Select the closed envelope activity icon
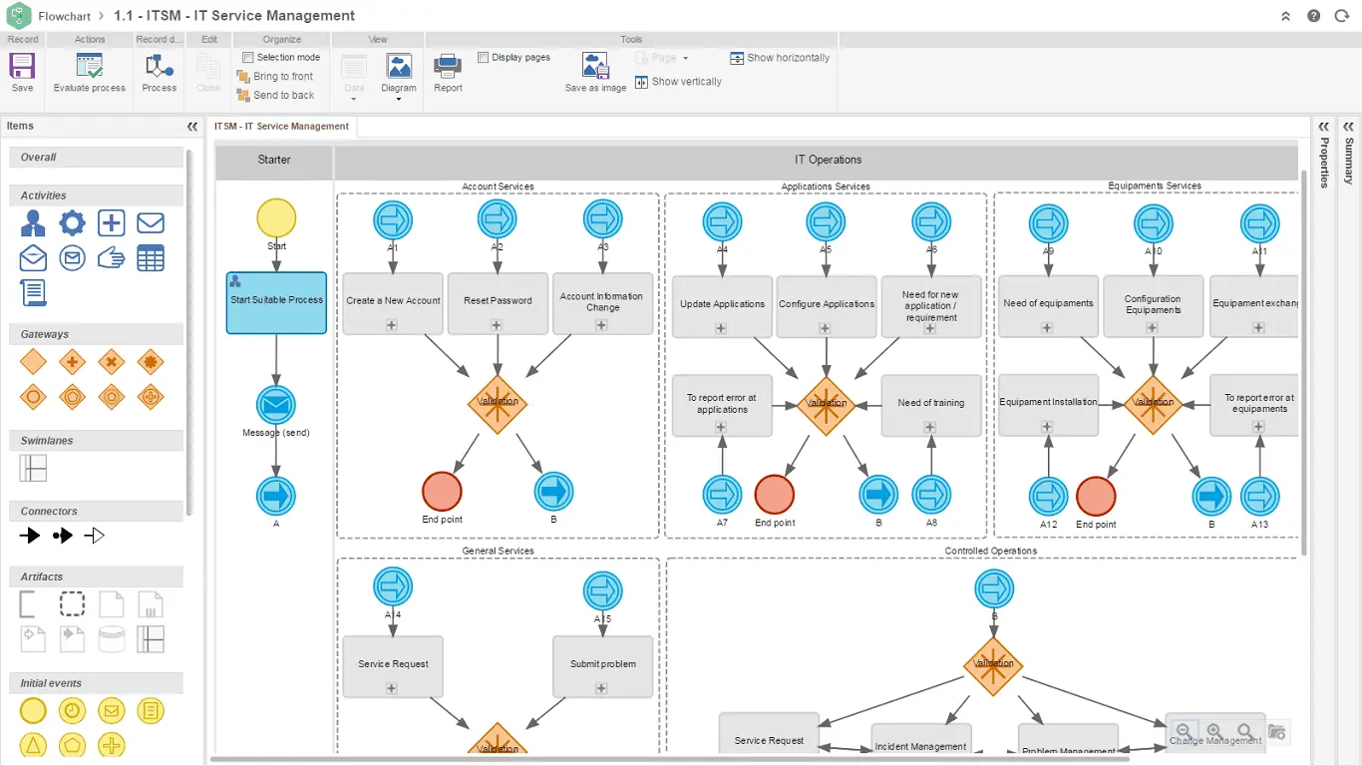 pyautogui.click(x=151, y=223)
